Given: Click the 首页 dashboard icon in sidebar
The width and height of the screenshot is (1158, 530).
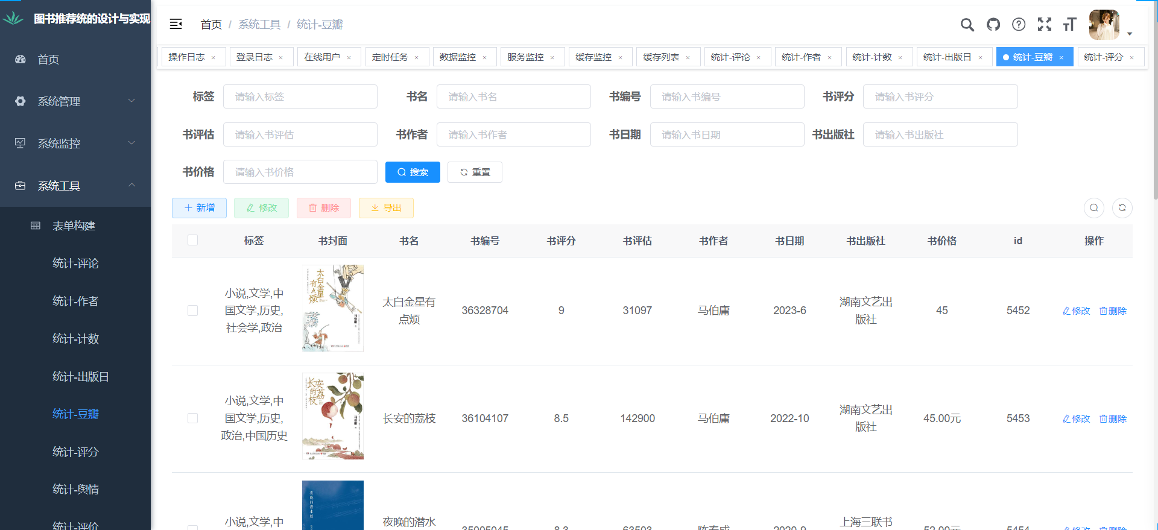Looking at the screenshot, I should pyautogui.click(x=21, y=59).
